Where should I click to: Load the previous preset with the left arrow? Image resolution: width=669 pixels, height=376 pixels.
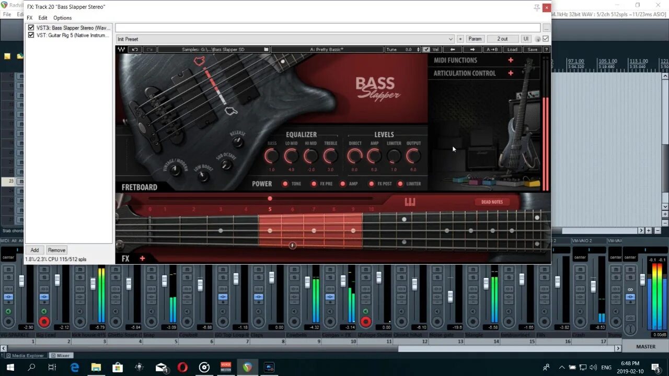[453, 50]
